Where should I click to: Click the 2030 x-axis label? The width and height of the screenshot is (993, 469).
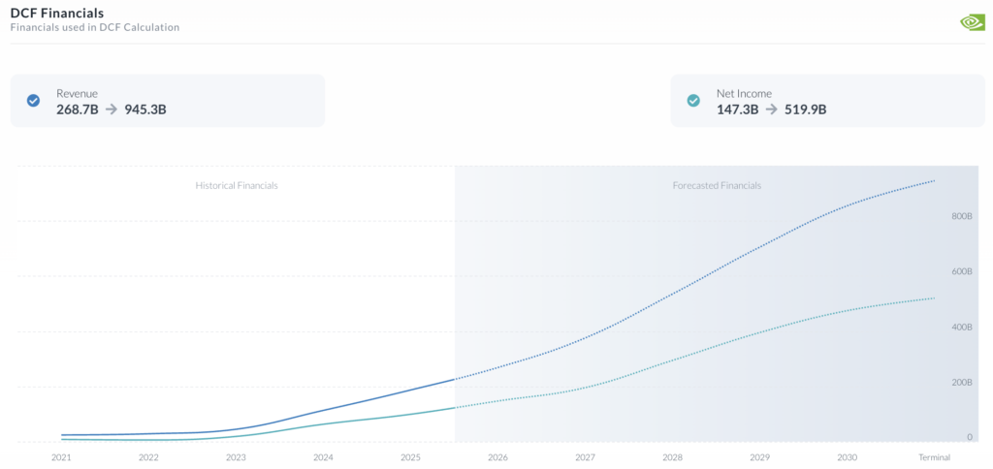click(x=847, y=456)
